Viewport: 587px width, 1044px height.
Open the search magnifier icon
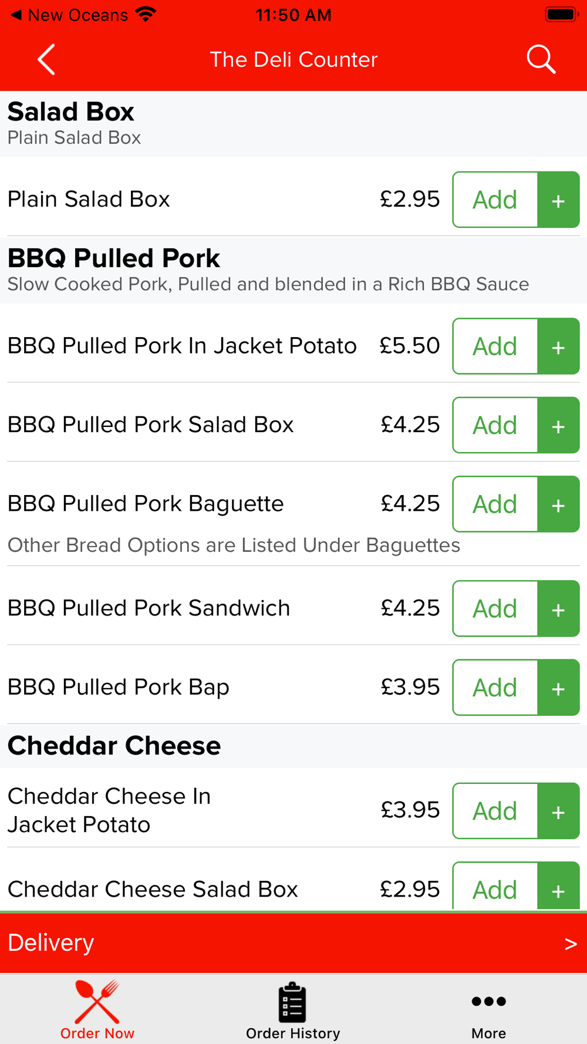click(x=541, y=59)
